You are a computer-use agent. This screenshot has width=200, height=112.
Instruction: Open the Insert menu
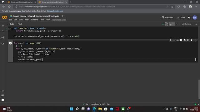pos(27,20)
